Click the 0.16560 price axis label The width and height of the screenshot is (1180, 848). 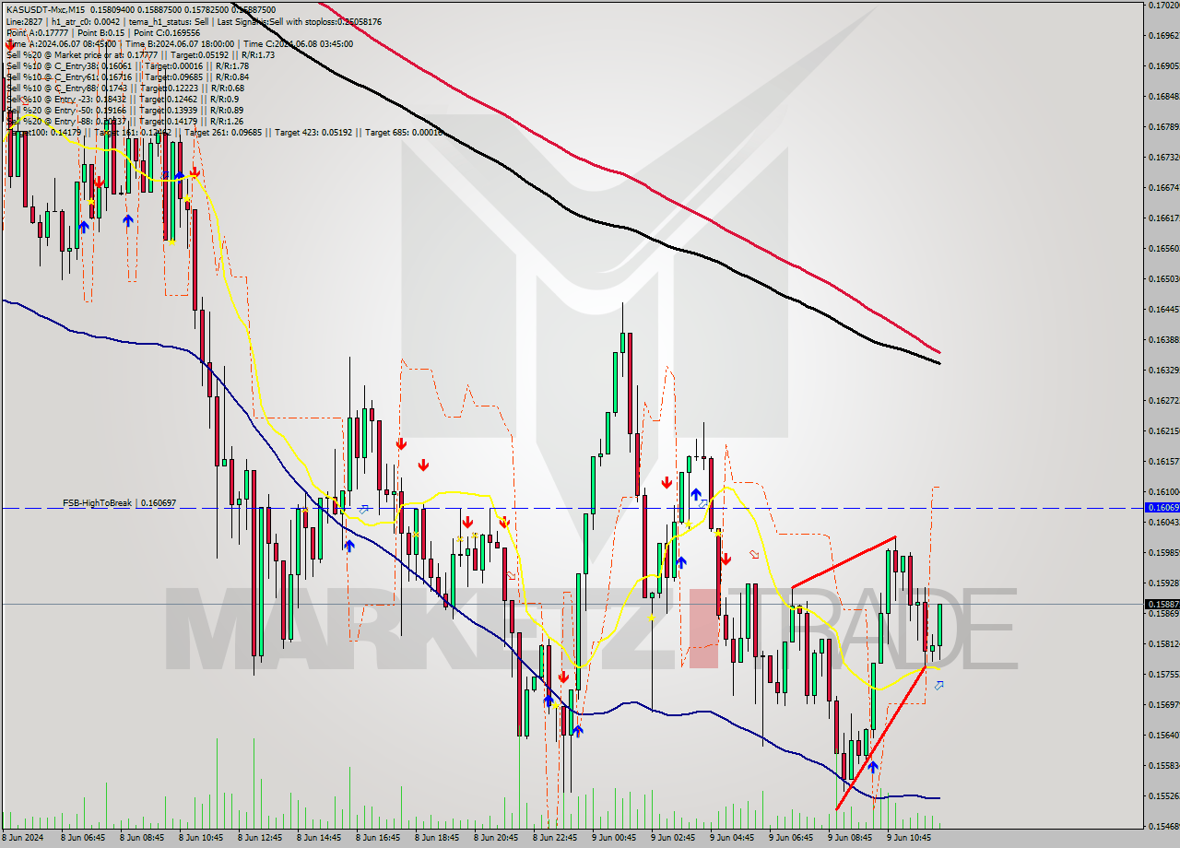click(x=1163, y=249)
